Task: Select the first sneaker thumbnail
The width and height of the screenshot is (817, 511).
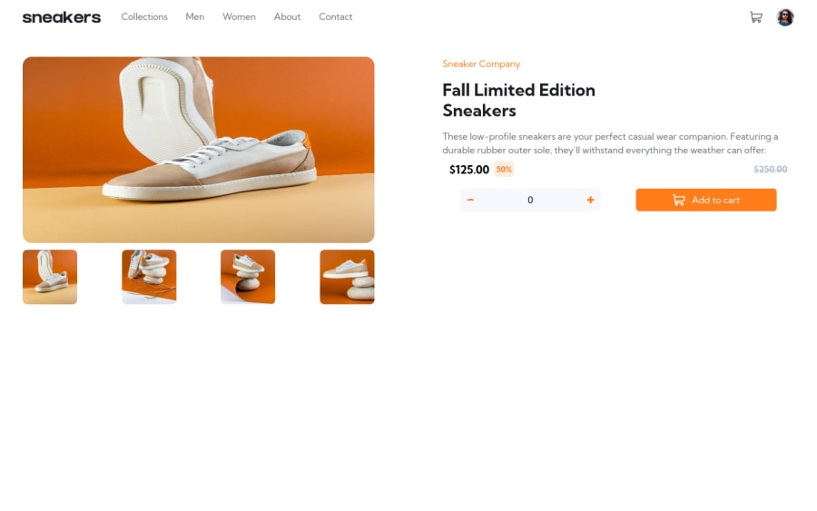Action: 50,277
